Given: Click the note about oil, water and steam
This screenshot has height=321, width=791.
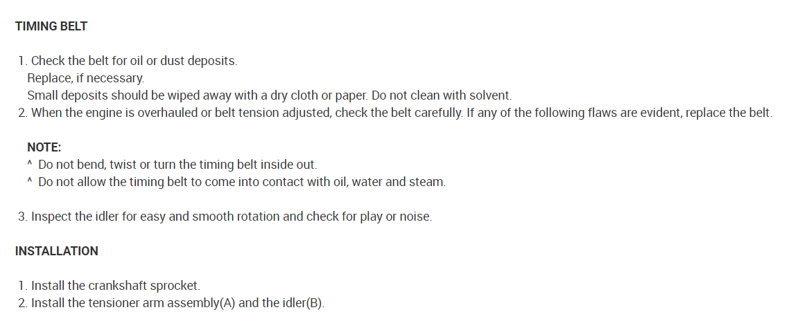Looking at the screenshot, I should tap(241, 183).
